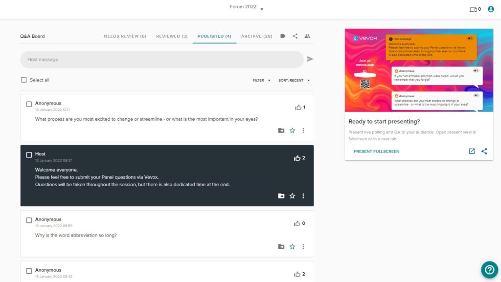The height and width of the screenshot is (282, 501).
Task: Click the devices counter icon
Action: click(x=473, y=10)
